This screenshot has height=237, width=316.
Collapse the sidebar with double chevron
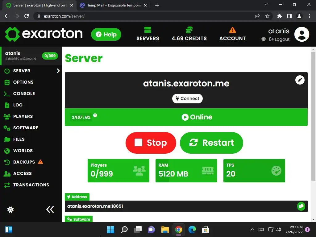50,210
